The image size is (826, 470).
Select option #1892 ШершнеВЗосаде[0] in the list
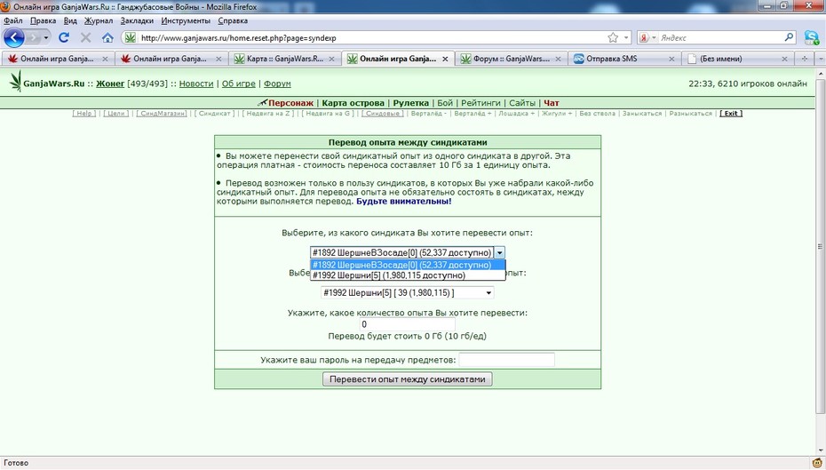click(x=408, y=265)
